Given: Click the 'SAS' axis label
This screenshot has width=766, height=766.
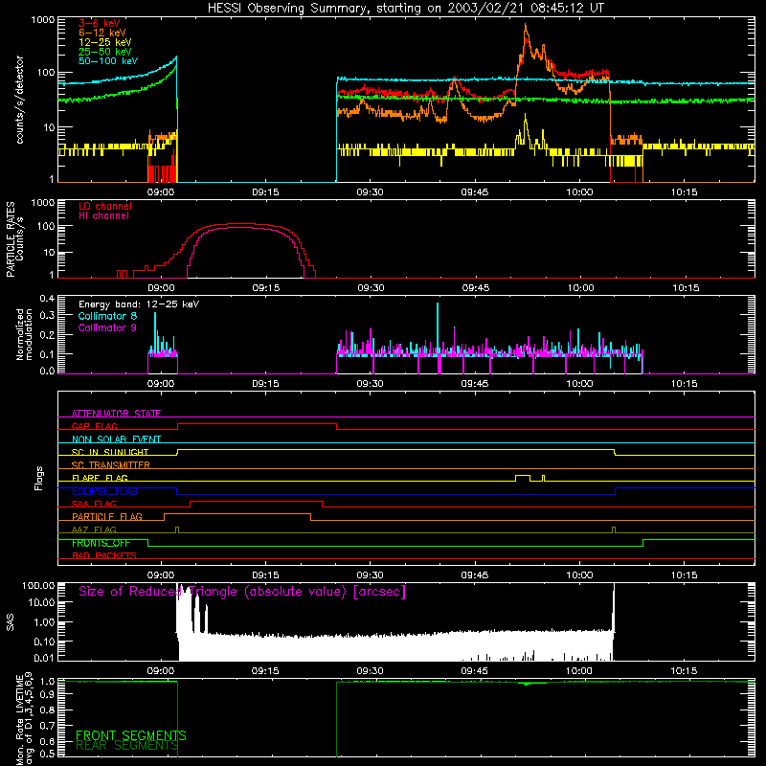Looking at the screenshot, I should coord(11,622).
